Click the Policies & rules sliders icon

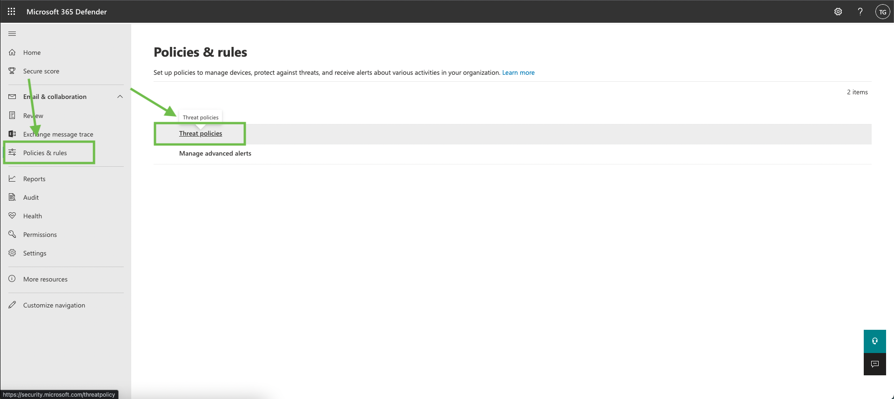(x=12, y=152)
